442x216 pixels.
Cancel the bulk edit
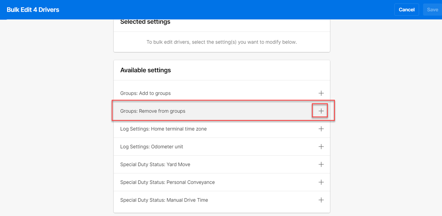(407, 10)
